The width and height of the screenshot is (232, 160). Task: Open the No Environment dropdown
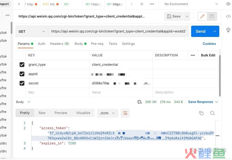(x=191, y=4)
